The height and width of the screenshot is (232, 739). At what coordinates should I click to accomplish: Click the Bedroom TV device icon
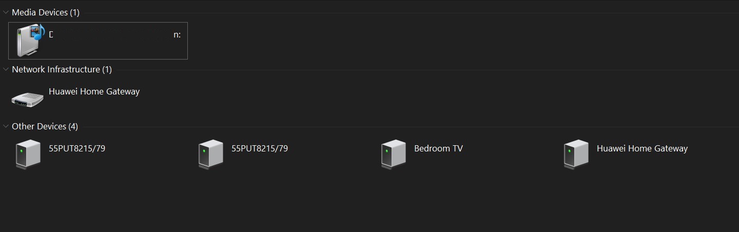[393, 153]
